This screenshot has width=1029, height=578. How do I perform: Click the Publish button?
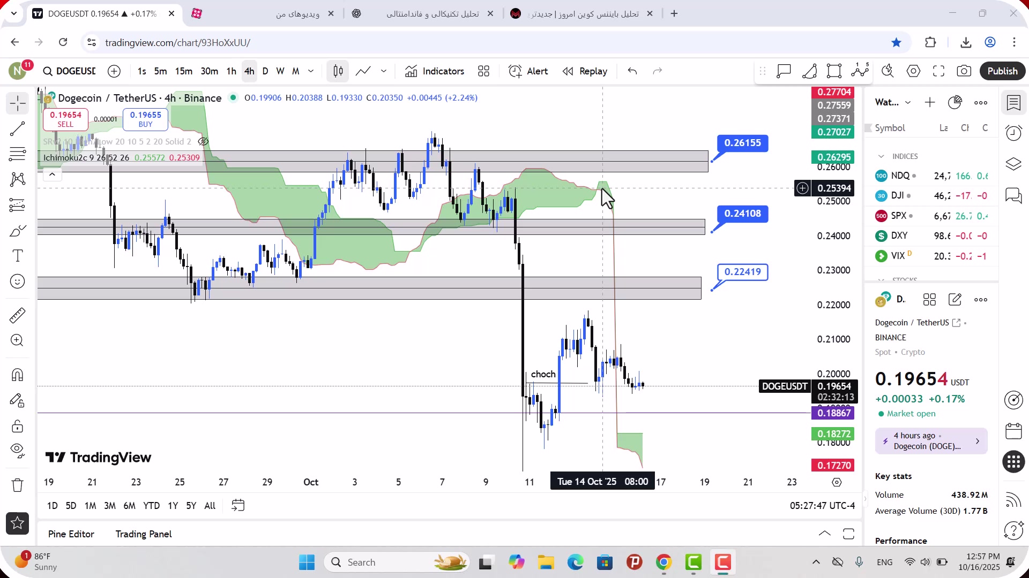(1002, 71)
